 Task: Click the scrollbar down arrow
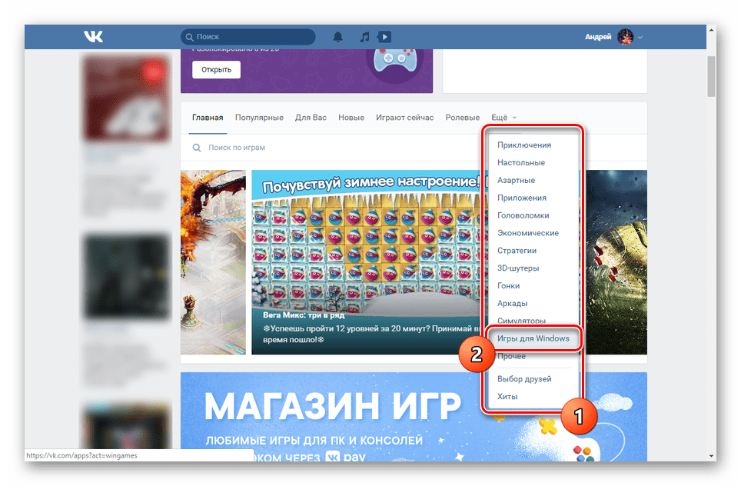(x=711, y=456)
